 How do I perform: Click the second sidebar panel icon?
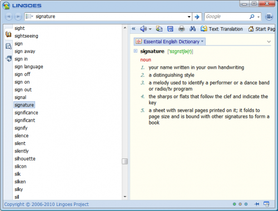[x=8, y=46]
